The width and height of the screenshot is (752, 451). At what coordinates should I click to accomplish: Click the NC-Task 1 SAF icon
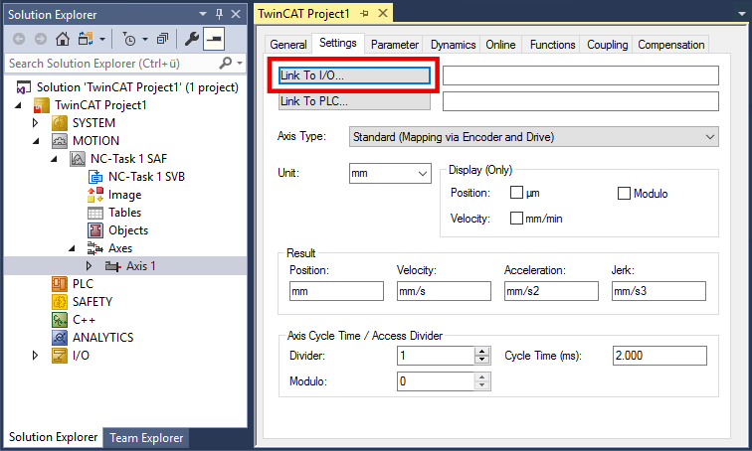pos(78,159)
